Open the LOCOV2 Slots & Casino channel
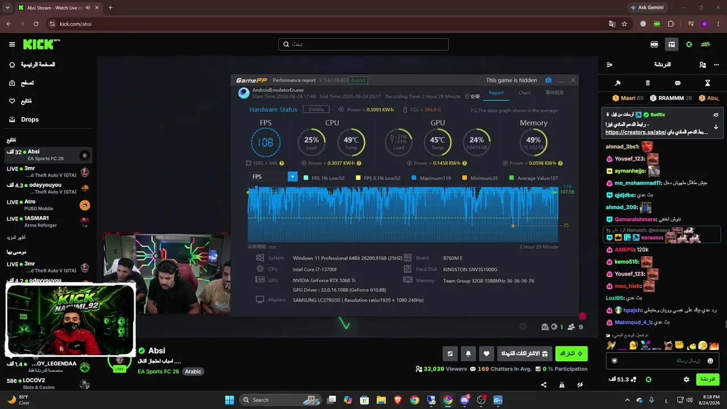727x409 pixels. [48, 383]
